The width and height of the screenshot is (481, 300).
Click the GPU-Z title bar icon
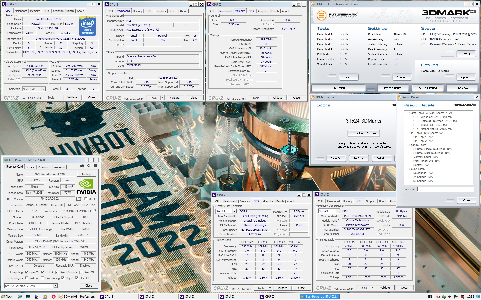6,160
